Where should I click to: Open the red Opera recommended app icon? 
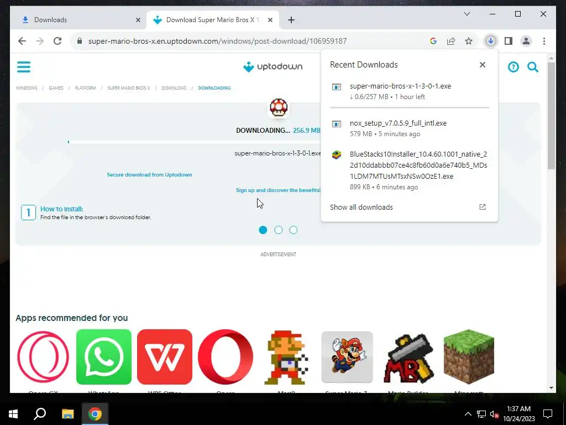pyautogui.click(x=226, y=357)
